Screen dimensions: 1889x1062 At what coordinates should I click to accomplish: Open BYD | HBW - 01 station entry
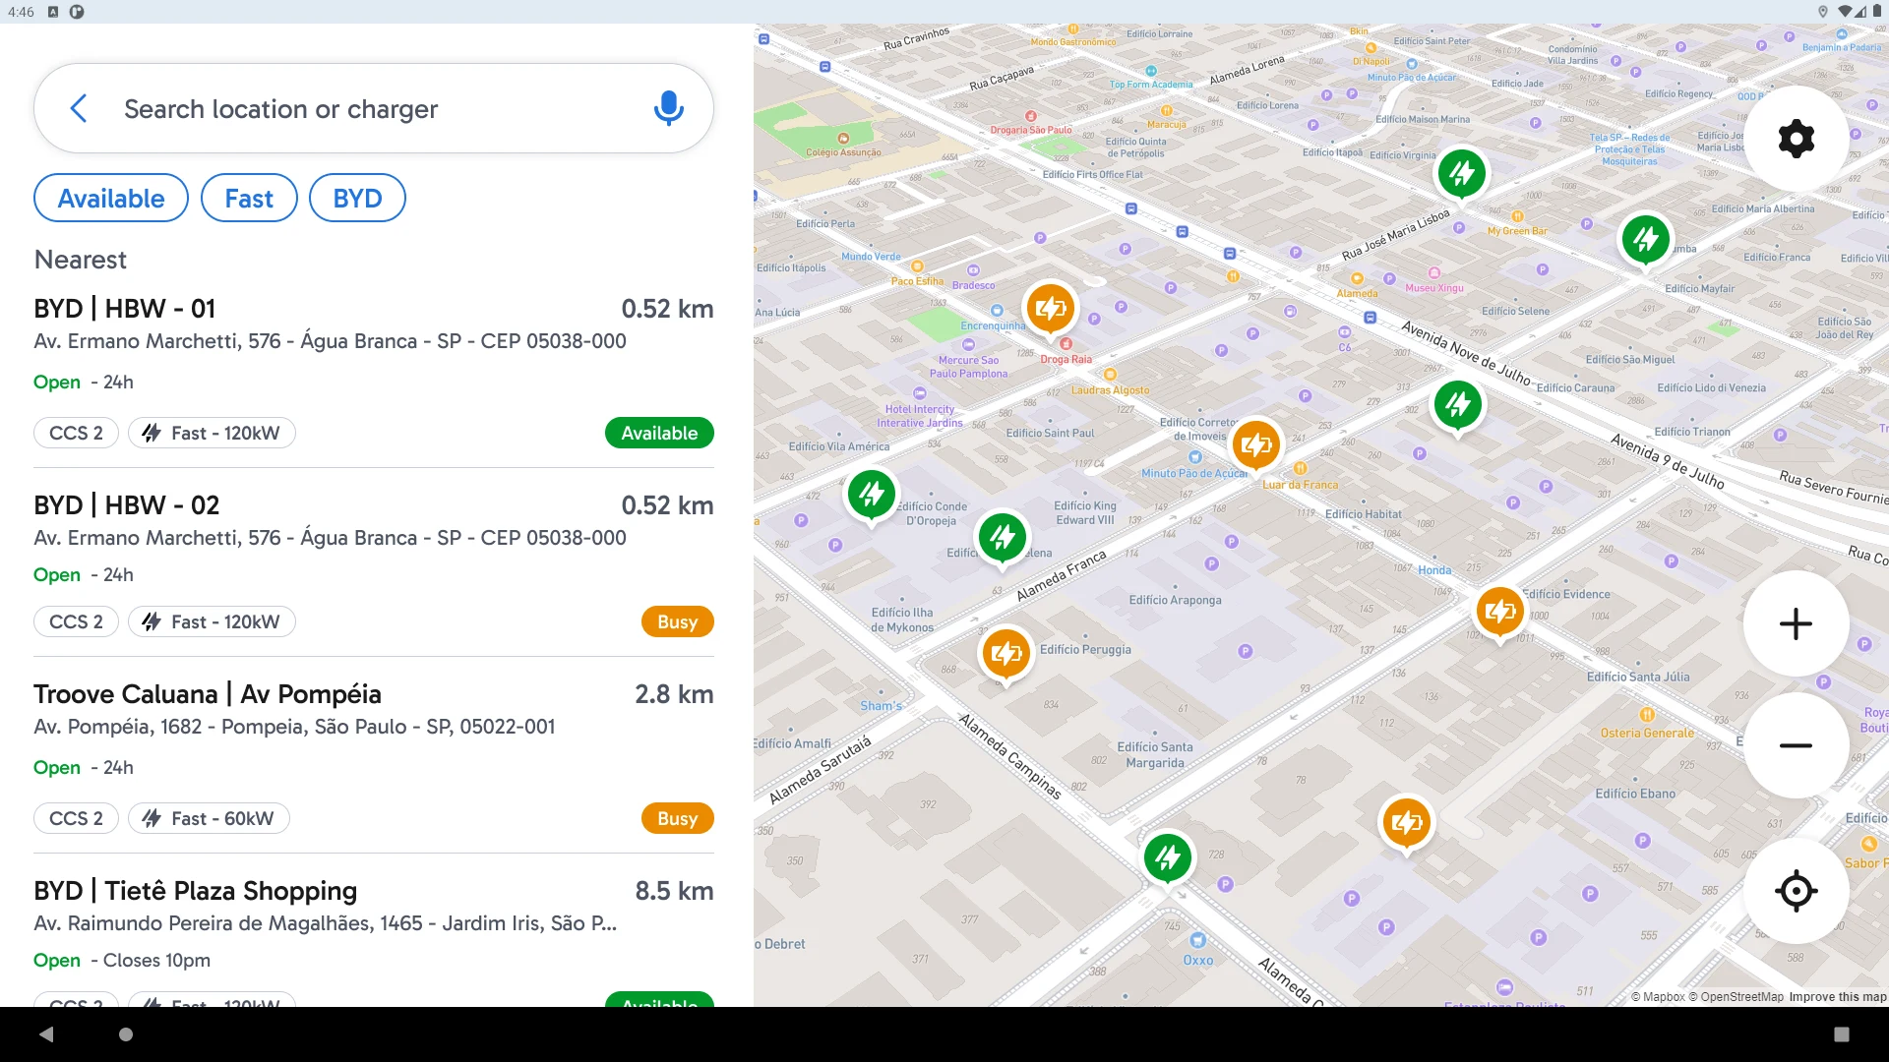tap(374, 372)
